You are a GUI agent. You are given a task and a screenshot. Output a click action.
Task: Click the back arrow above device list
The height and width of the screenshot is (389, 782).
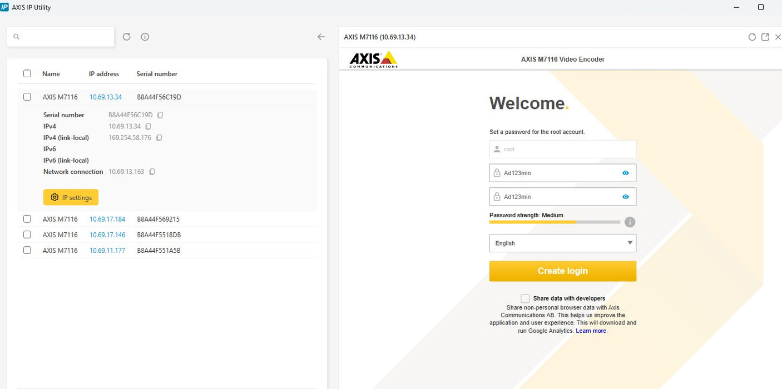coord(321,37)
